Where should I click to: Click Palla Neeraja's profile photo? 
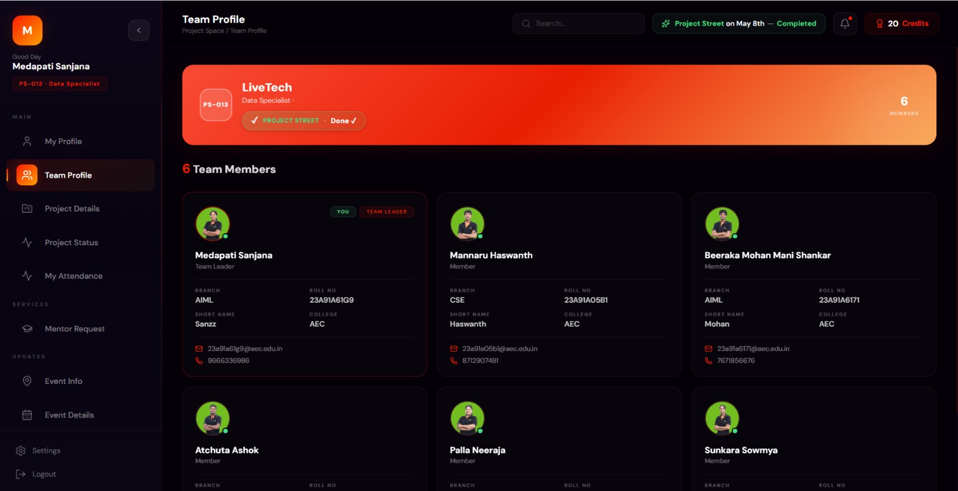[467, 418]
